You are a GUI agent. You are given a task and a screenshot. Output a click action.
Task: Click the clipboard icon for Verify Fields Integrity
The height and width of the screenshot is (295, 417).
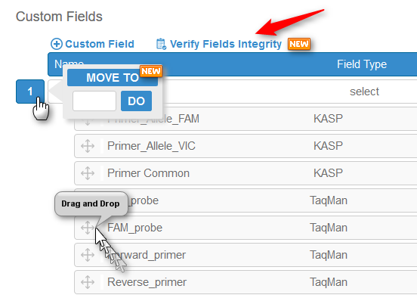point(161,44)
